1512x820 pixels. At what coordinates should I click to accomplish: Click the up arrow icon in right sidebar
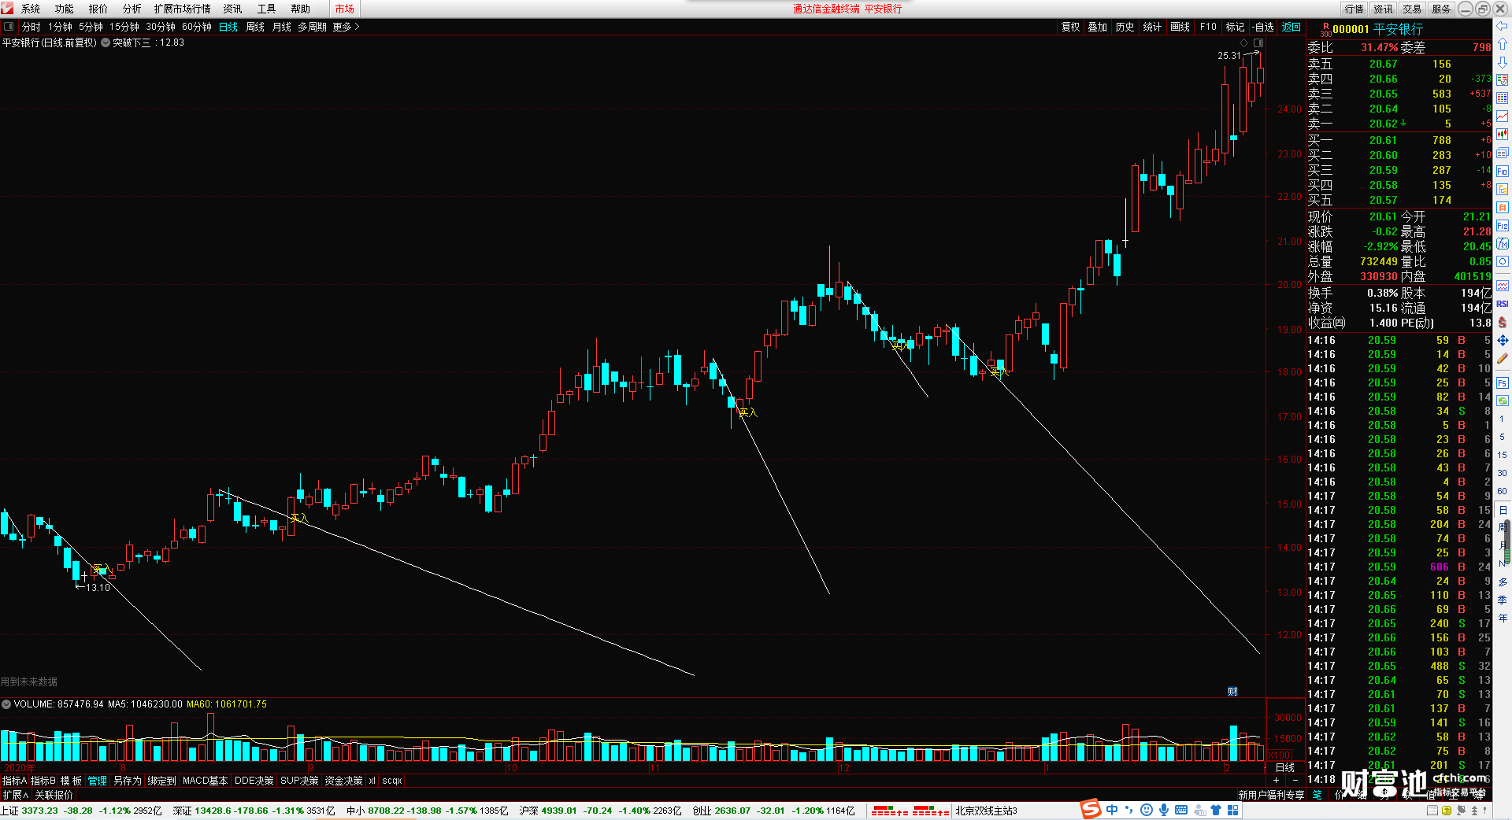point(1503,44)
